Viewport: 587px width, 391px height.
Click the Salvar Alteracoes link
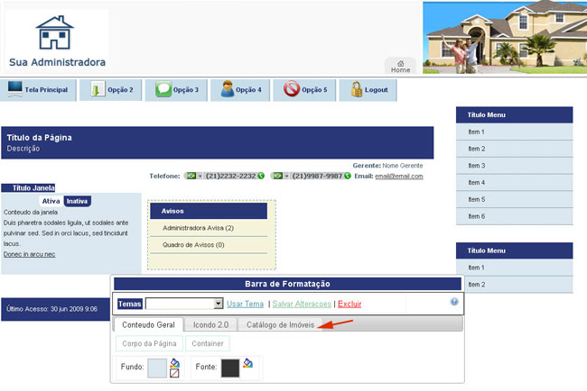pos(301,305)
